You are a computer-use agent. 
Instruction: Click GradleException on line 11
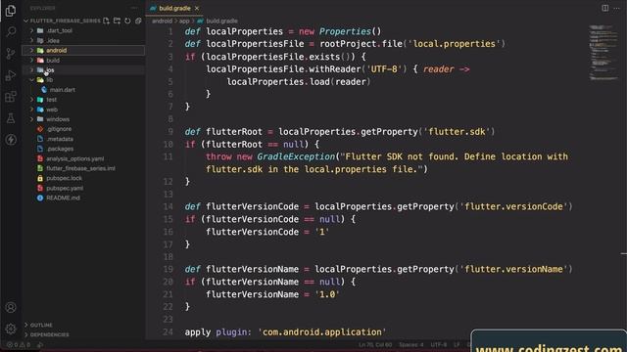pyautogui.click(x=296, y=156)
